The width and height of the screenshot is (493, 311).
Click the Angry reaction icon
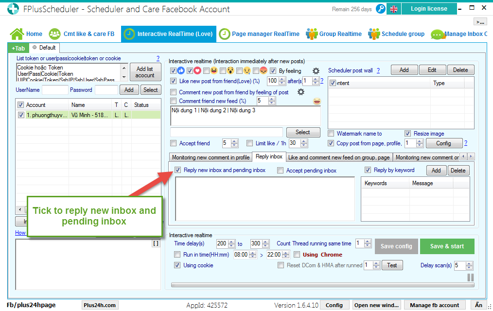pos(264,70)
